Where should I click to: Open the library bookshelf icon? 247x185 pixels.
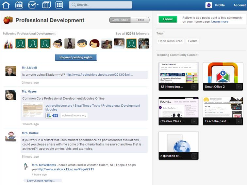pyautogui.click(x=47, y=5)
